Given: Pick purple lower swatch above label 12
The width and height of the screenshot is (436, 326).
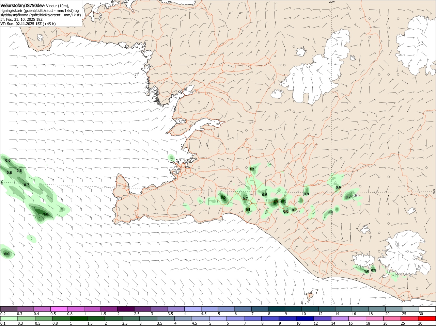Looking at the screenshot, I should point(322,319).
